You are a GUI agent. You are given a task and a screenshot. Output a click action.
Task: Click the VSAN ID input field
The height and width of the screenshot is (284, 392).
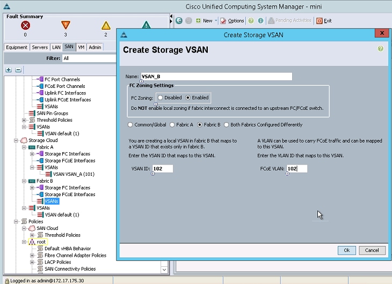pyautogui.click(x=163, y=169)
